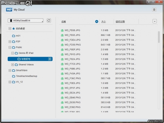Select the SmartWare folder
Screen dimensions: 164x123
(x=20, y=70)
